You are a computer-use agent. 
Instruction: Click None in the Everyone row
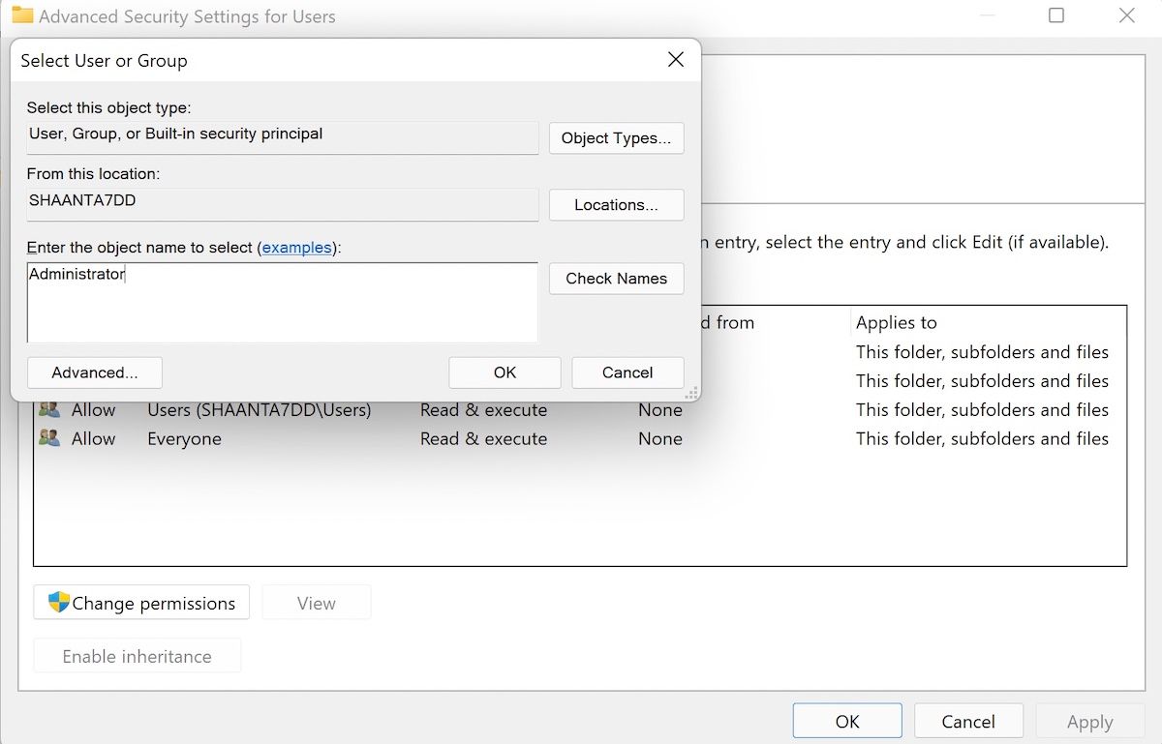660,439
